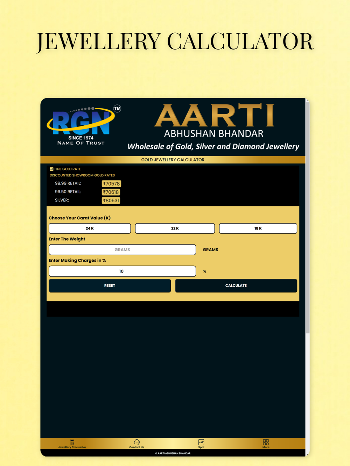Open the Contact Us headset icon
Viewport: 350px width, 466px height.
pos(136,442)
